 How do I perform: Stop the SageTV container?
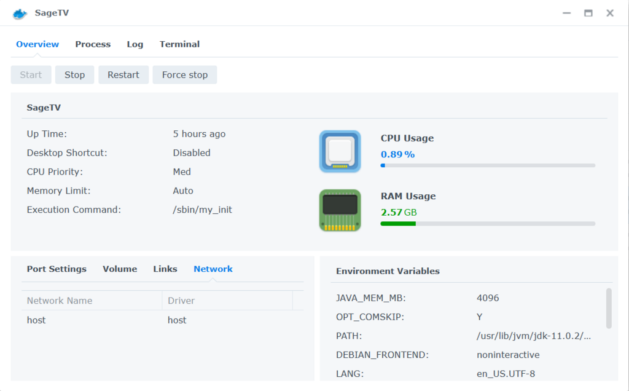pyautogui.click(x=74, y=74)
